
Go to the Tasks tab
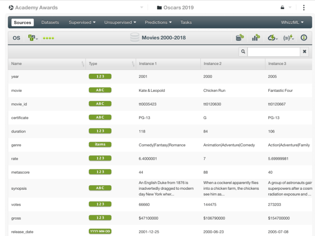[x=186, y=22]
